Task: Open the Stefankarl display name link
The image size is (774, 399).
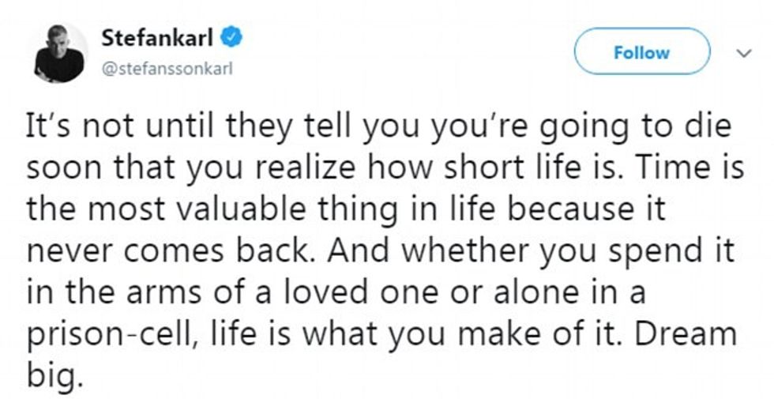Action: [158, 37]
